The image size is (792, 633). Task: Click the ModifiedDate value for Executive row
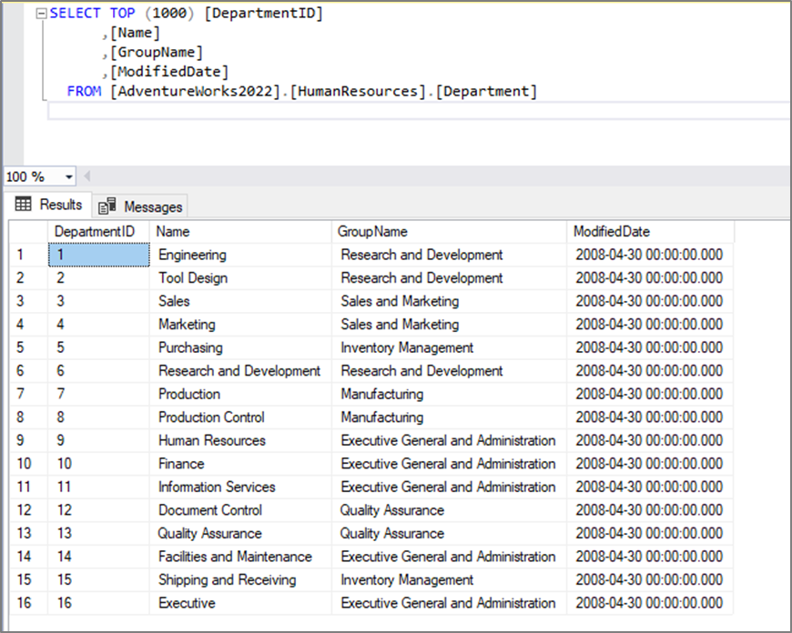(x=650, y=603)
